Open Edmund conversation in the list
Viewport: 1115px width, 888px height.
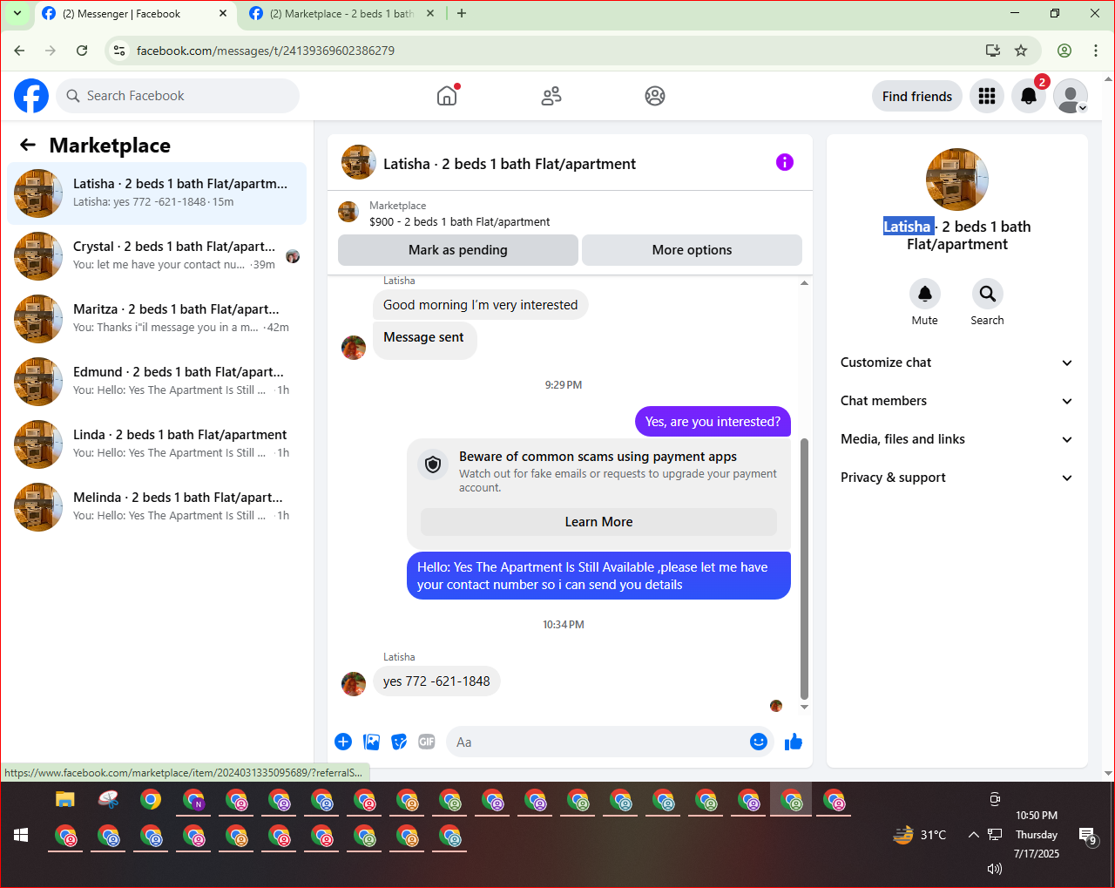click(x=157, y=381)
